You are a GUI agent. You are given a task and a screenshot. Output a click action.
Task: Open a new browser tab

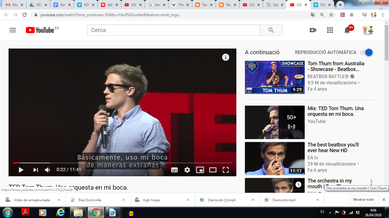pyautogui.click(x=340, y=5)
